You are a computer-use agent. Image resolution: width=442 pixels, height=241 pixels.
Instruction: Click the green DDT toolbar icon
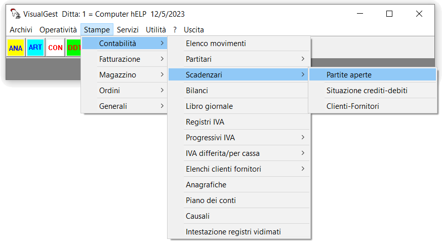click(74, 48)
